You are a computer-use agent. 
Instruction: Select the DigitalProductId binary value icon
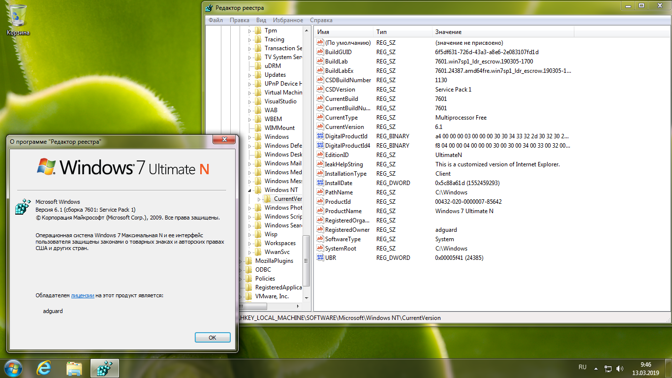(320, 136)
